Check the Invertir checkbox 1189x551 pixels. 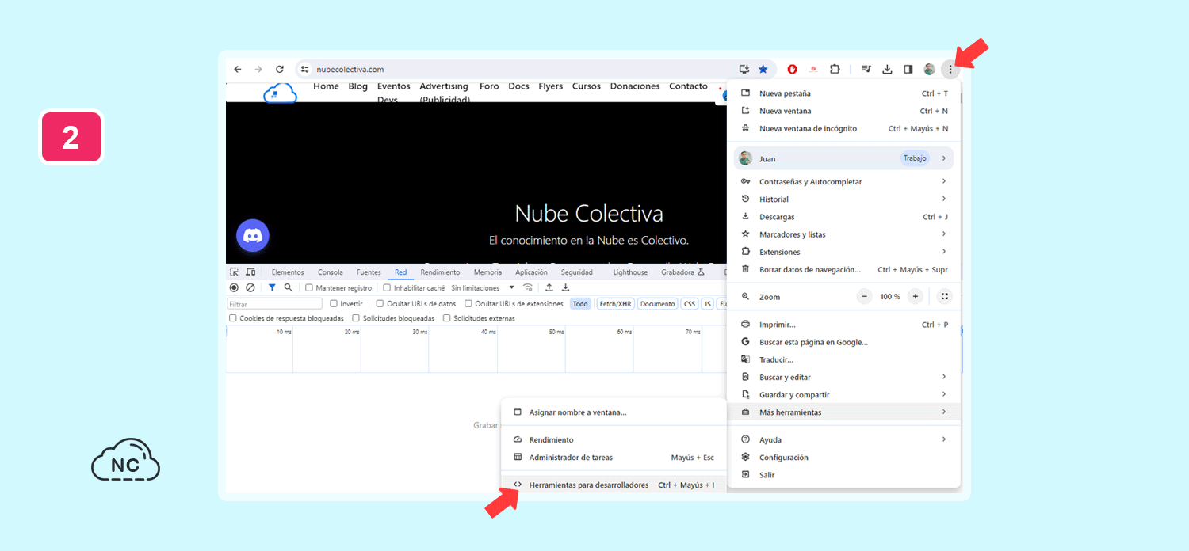pos(334,303)
